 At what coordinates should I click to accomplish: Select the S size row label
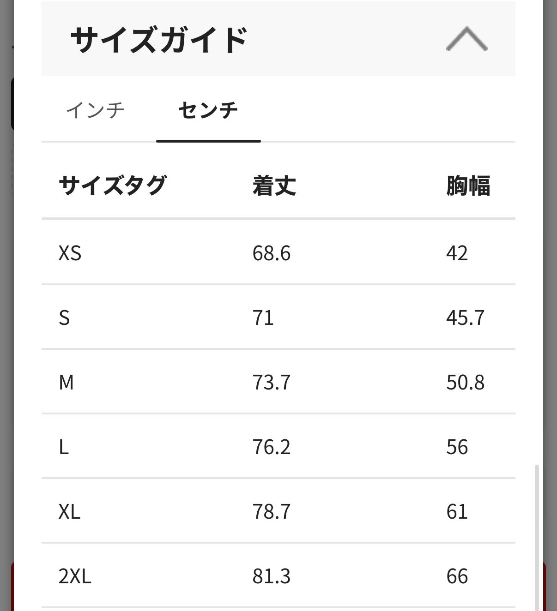pyautogui.click(x=64, y=317)
